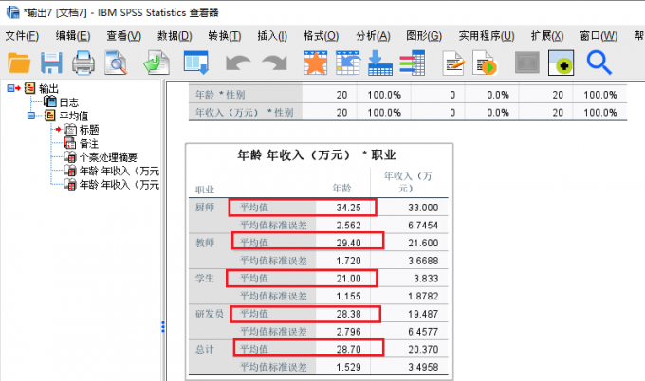Viewport: 645px width, 381px height.
Task: Open the variables icon with colored bars
Action: coord(413,63)
